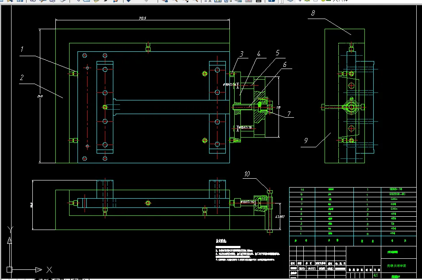Select CrMn material cell in row 8
The width and height of the screenshot is (422, 280).
point(394,199)
